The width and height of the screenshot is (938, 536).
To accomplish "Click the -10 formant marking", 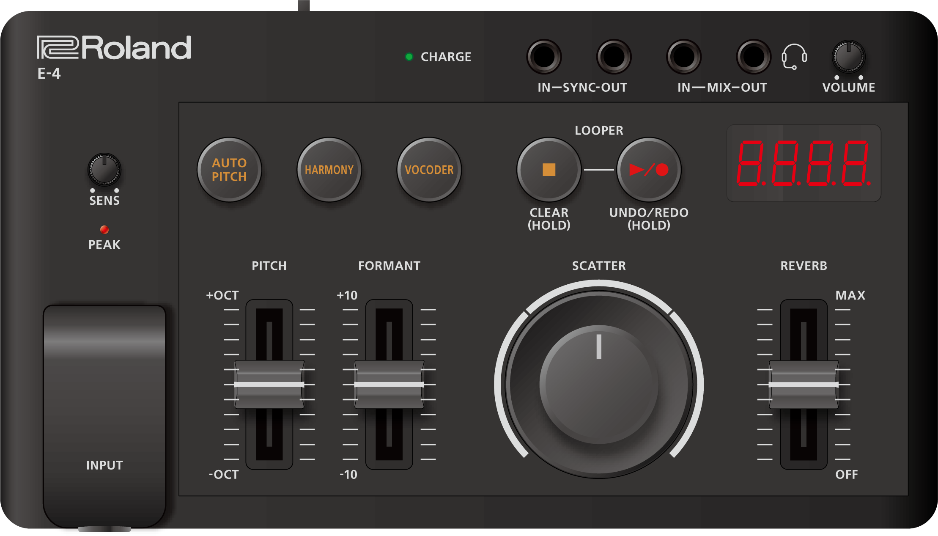I will [348, 475].
